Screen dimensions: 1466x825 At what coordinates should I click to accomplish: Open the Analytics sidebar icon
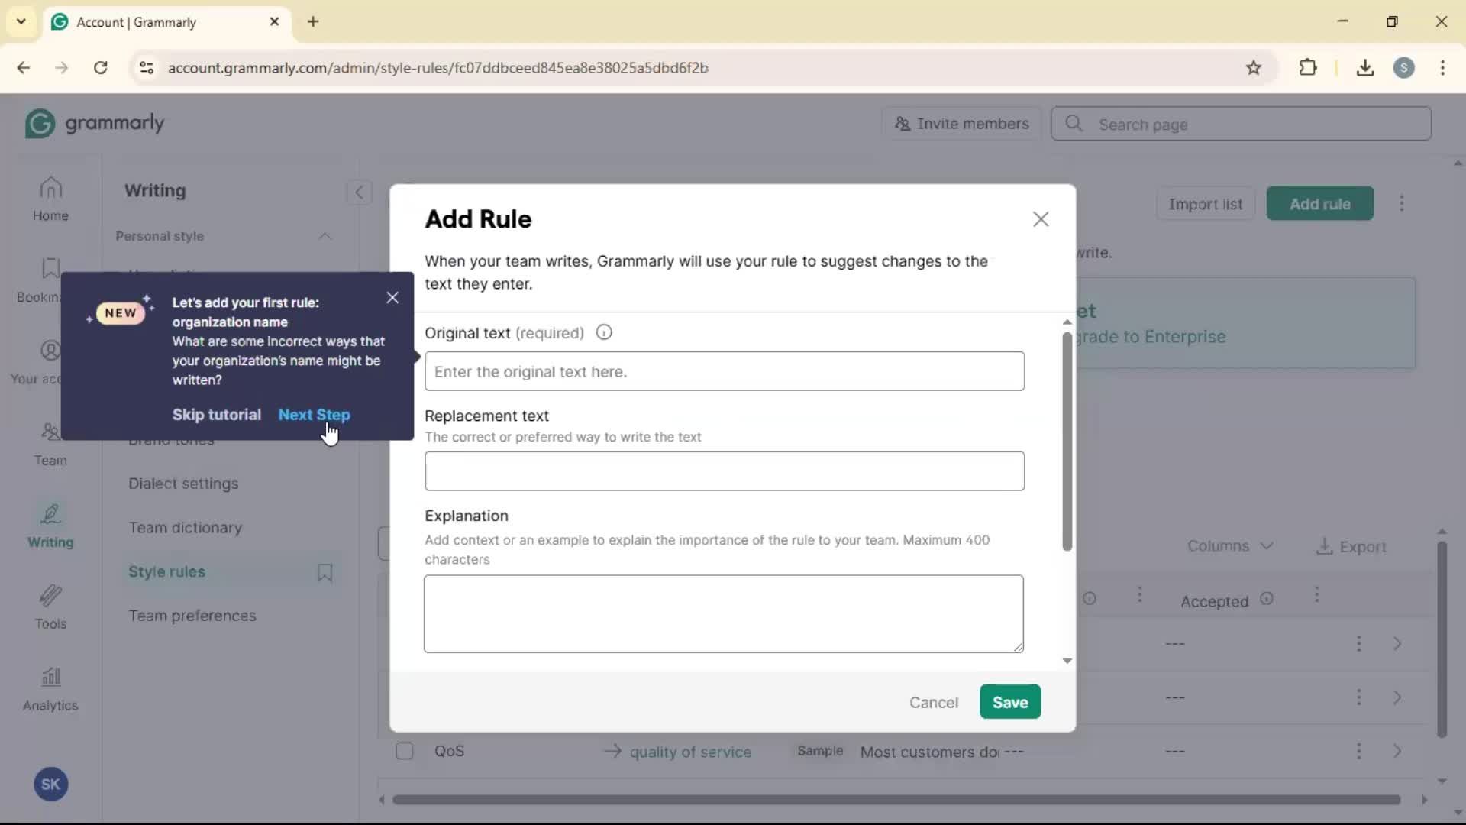pos(50,689)
